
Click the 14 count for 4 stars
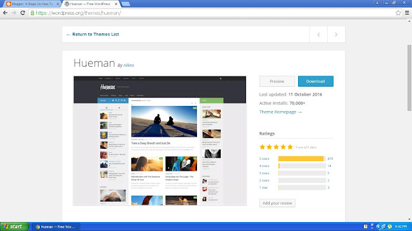pyautogui.click(x=329, y=166)
